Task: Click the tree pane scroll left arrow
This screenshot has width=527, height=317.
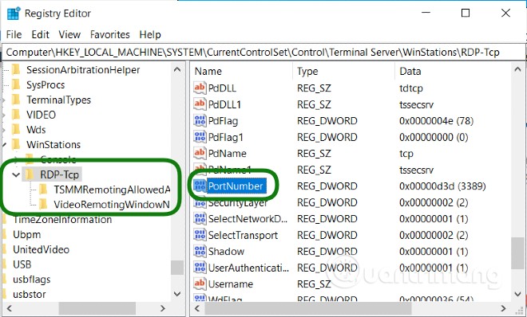Action: click(9, 308)
